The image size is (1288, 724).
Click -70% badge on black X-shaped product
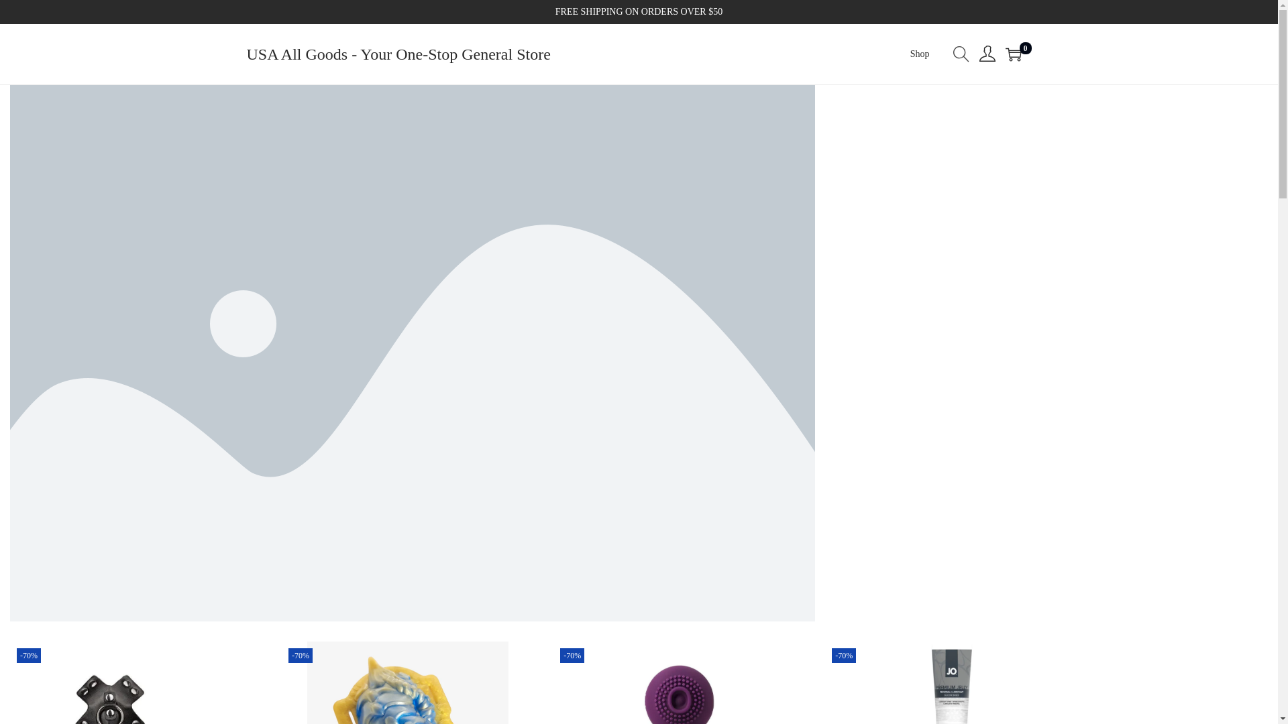29,656
